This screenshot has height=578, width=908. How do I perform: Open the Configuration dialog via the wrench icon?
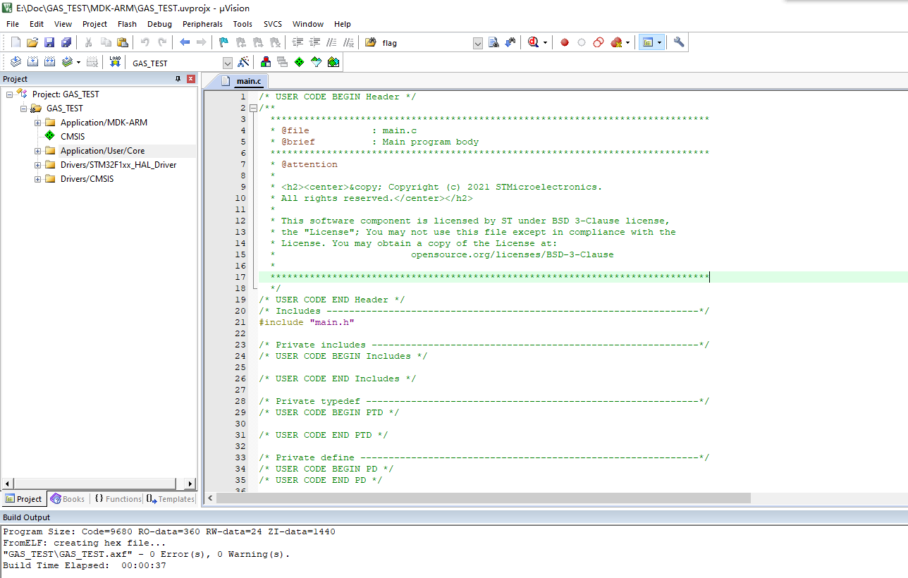click(678, 42)
